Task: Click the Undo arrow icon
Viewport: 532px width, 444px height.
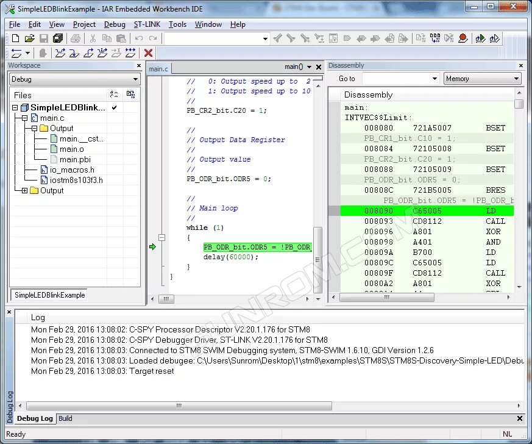Action: tap(139, 38)
